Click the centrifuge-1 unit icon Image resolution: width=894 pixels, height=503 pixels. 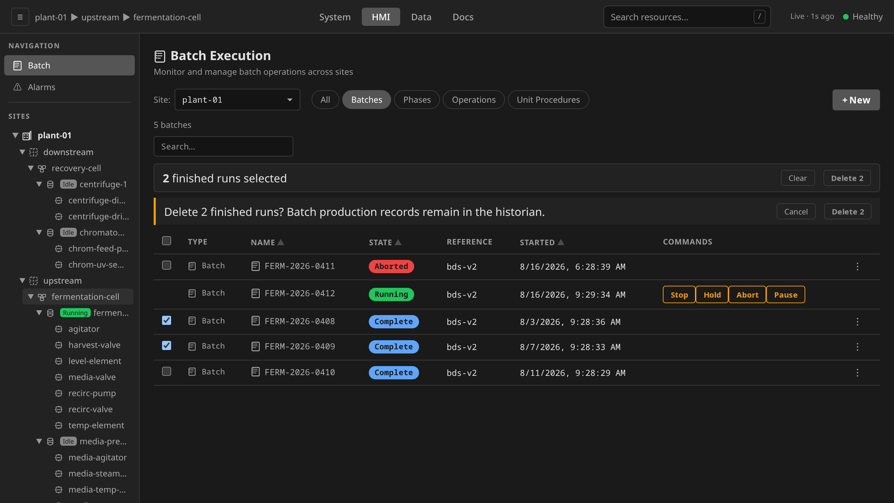(x=50, y=184)
